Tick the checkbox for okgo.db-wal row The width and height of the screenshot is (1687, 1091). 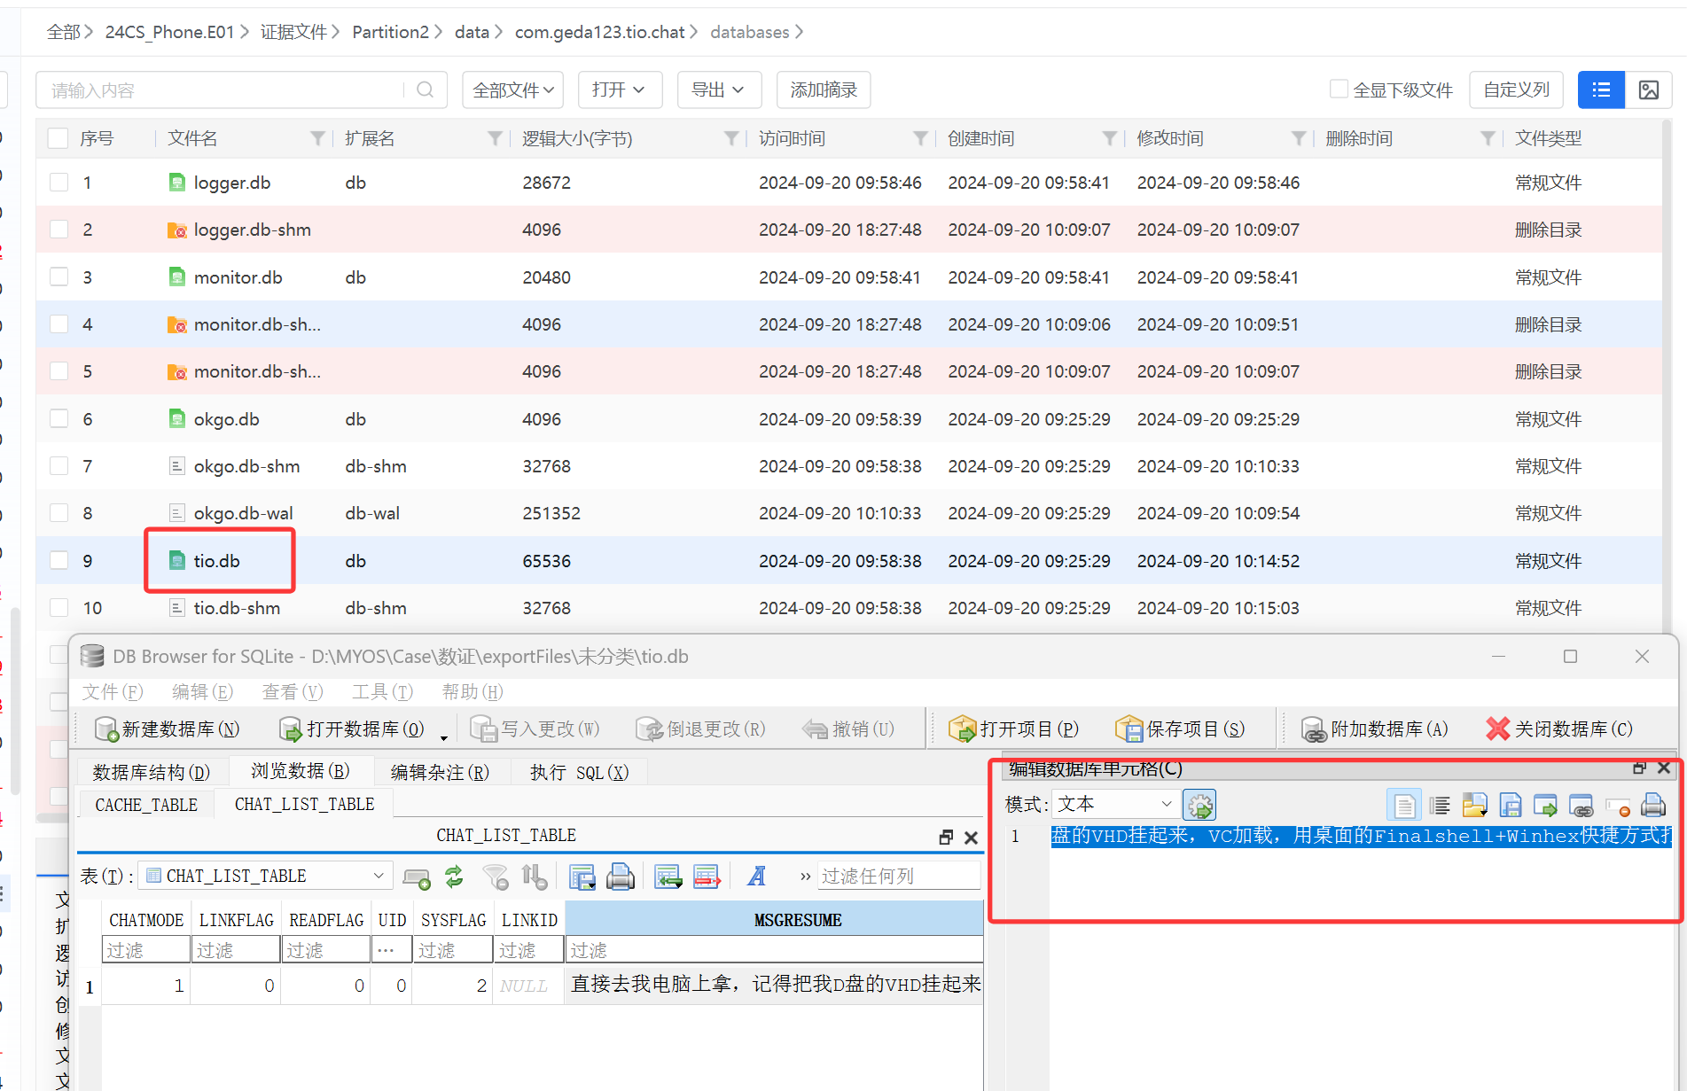click(59, 513)
